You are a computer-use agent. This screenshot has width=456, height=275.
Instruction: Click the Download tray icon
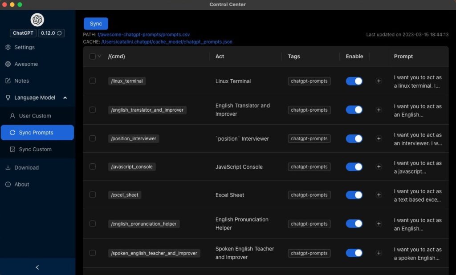pyautogui.click(x=8, y=168)
